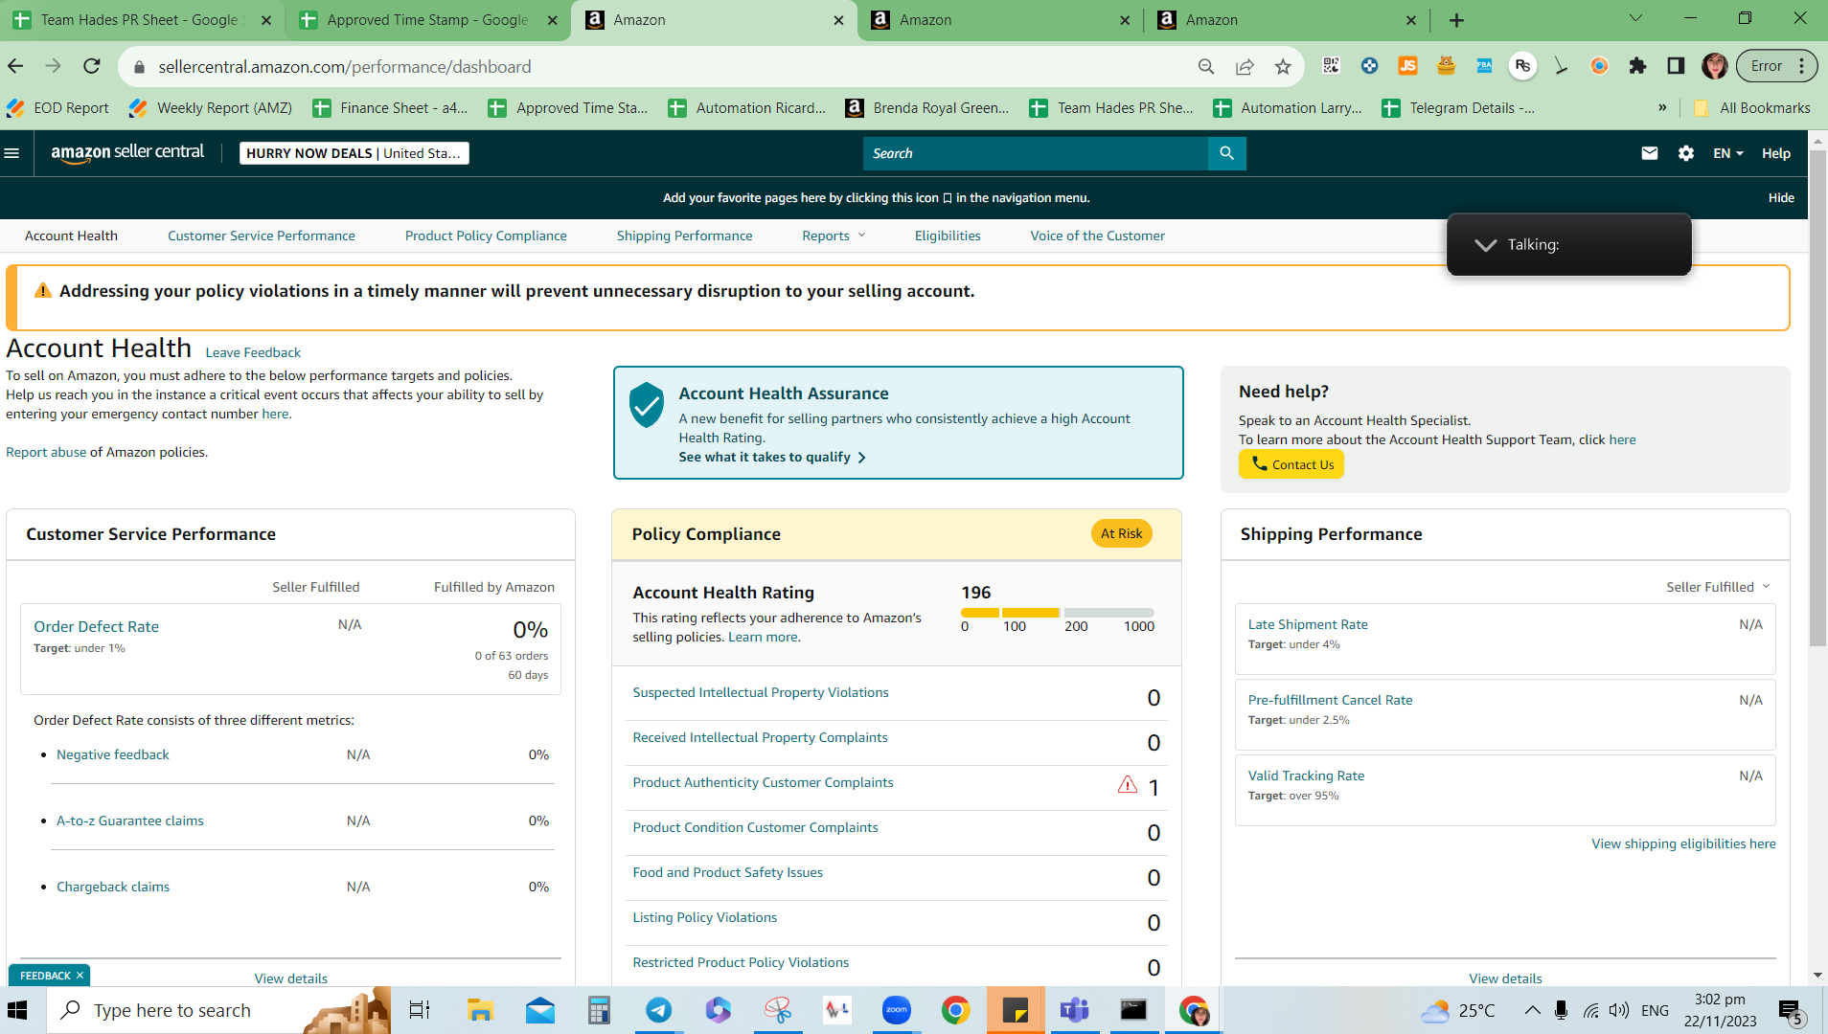The height and width of the screenshot is (1034, 1828).
Task: Click the QR code extension icon
Action: click(1331, 66)
